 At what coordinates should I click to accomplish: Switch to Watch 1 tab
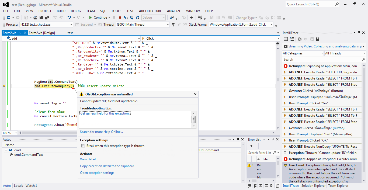(x=31, y=186)
